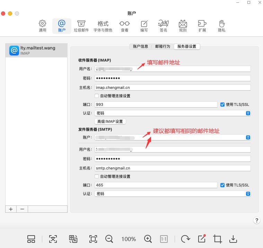
Task: Click the IMAP 用户名 field
Action: click(173, 69)
